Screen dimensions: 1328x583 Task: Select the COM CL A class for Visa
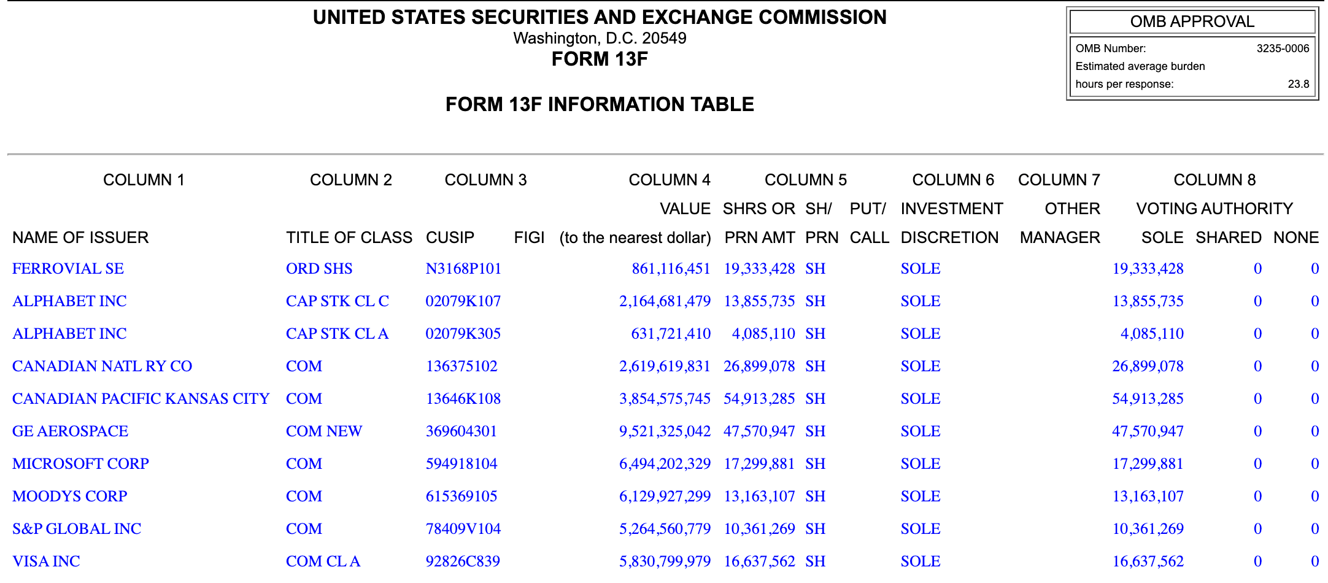click(323, 562)
